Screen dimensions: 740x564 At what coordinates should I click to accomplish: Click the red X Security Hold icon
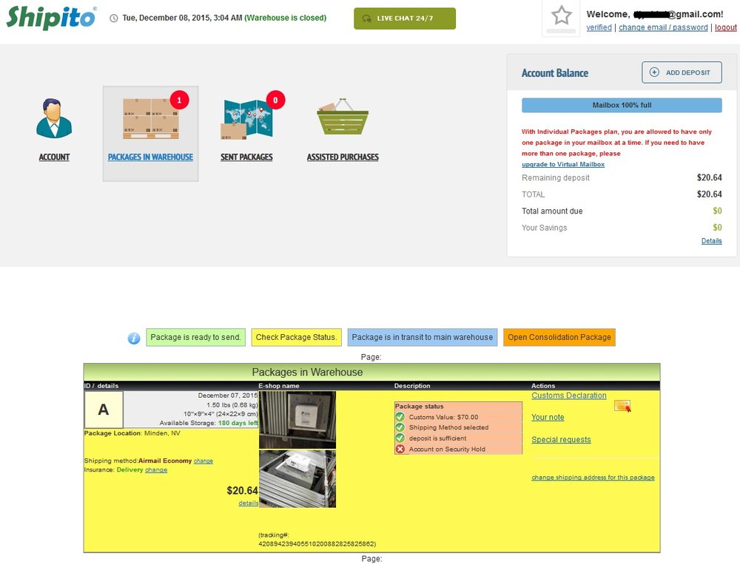tap(400, 449)
